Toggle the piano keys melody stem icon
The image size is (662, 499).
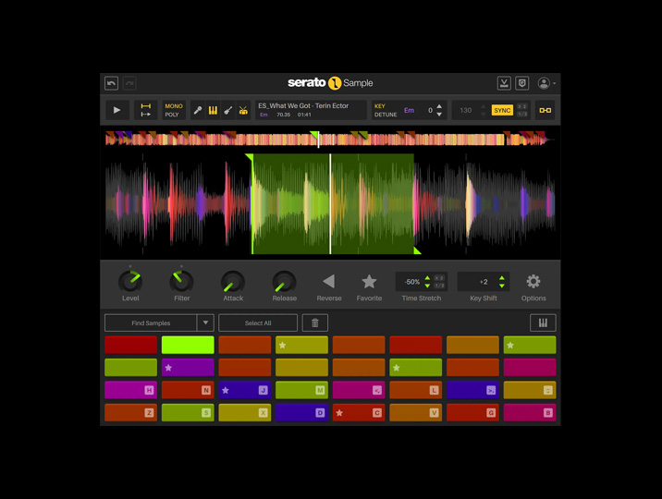213,111
